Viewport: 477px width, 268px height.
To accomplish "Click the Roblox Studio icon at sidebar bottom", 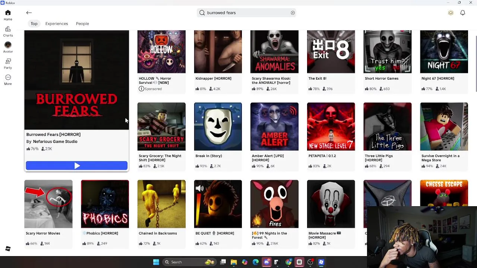I will click(x=8, y=249).
